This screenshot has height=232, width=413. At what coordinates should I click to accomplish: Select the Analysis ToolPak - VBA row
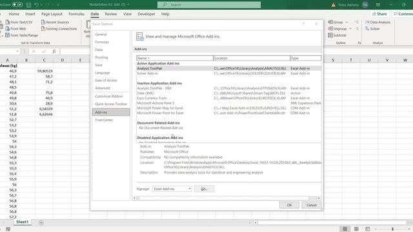point(228,88)
